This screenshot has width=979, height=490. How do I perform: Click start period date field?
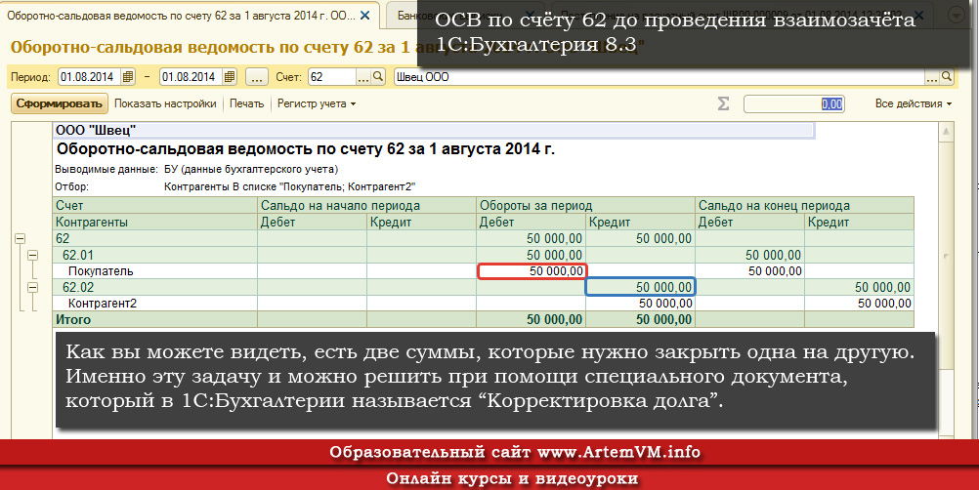point(90,77)
